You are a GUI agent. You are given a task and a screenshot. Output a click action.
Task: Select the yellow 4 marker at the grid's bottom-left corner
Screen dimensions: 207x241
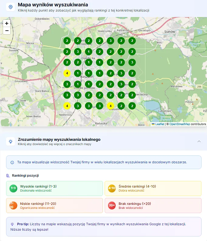[67, 106]
